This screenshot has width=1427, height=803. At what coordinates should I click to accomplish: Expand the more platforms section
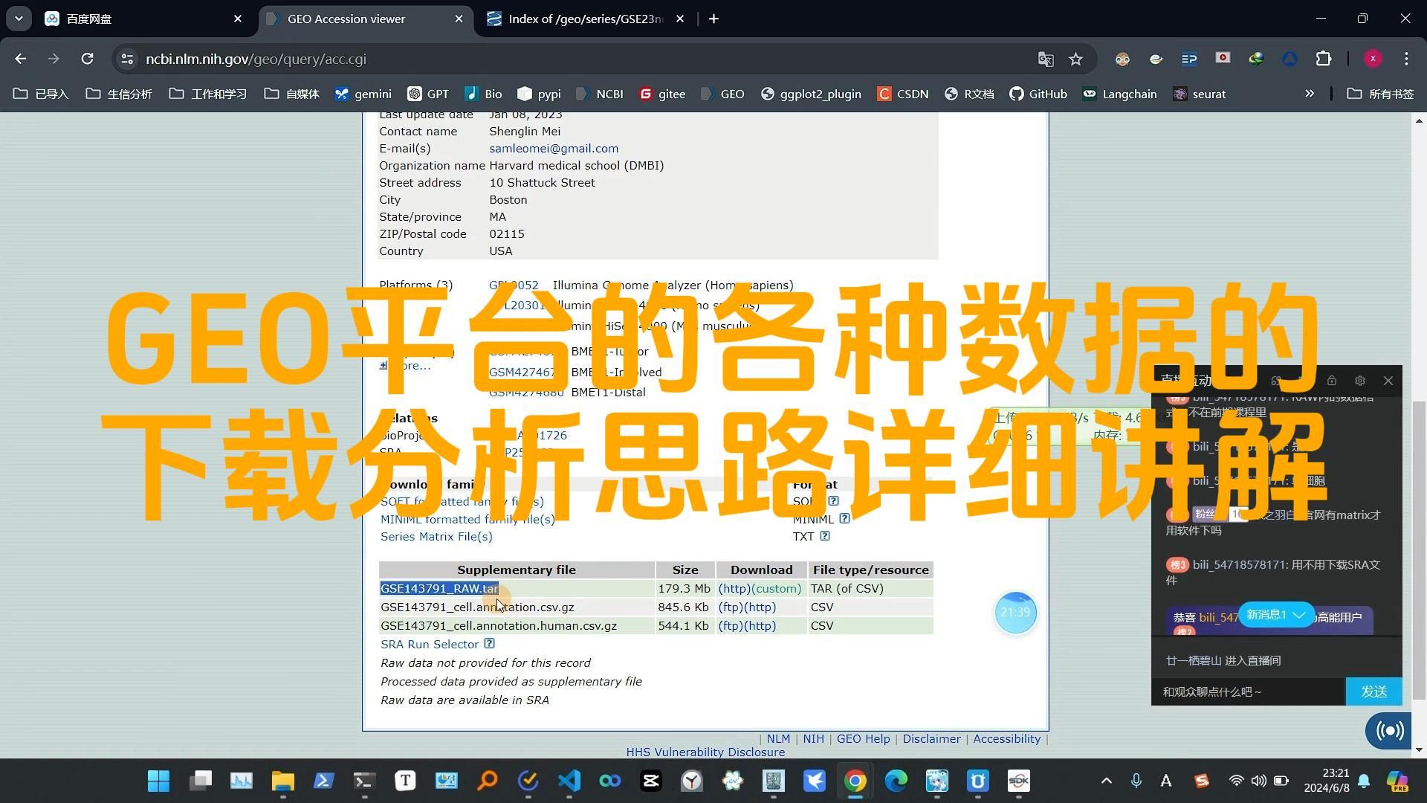click(x=384, y=365)
